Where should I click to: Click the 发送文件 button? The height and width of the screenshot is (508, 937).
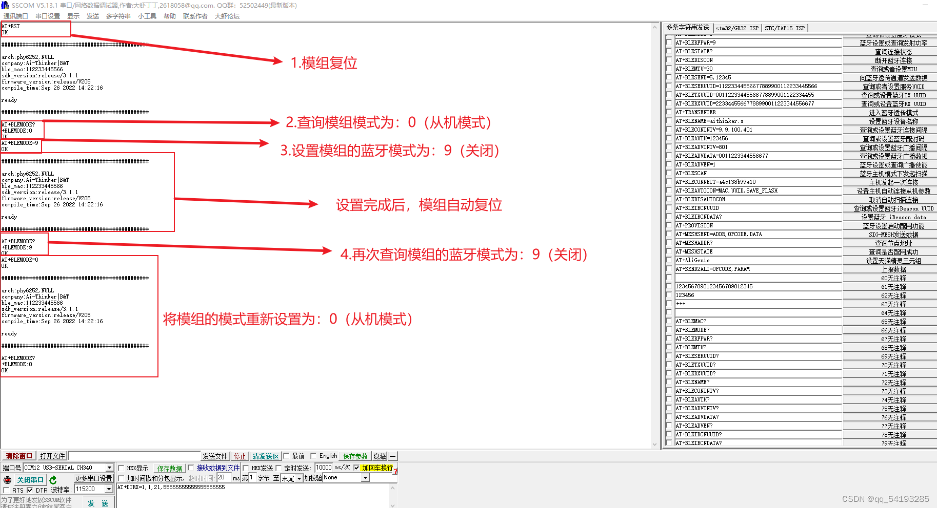[x=215, y=456]
